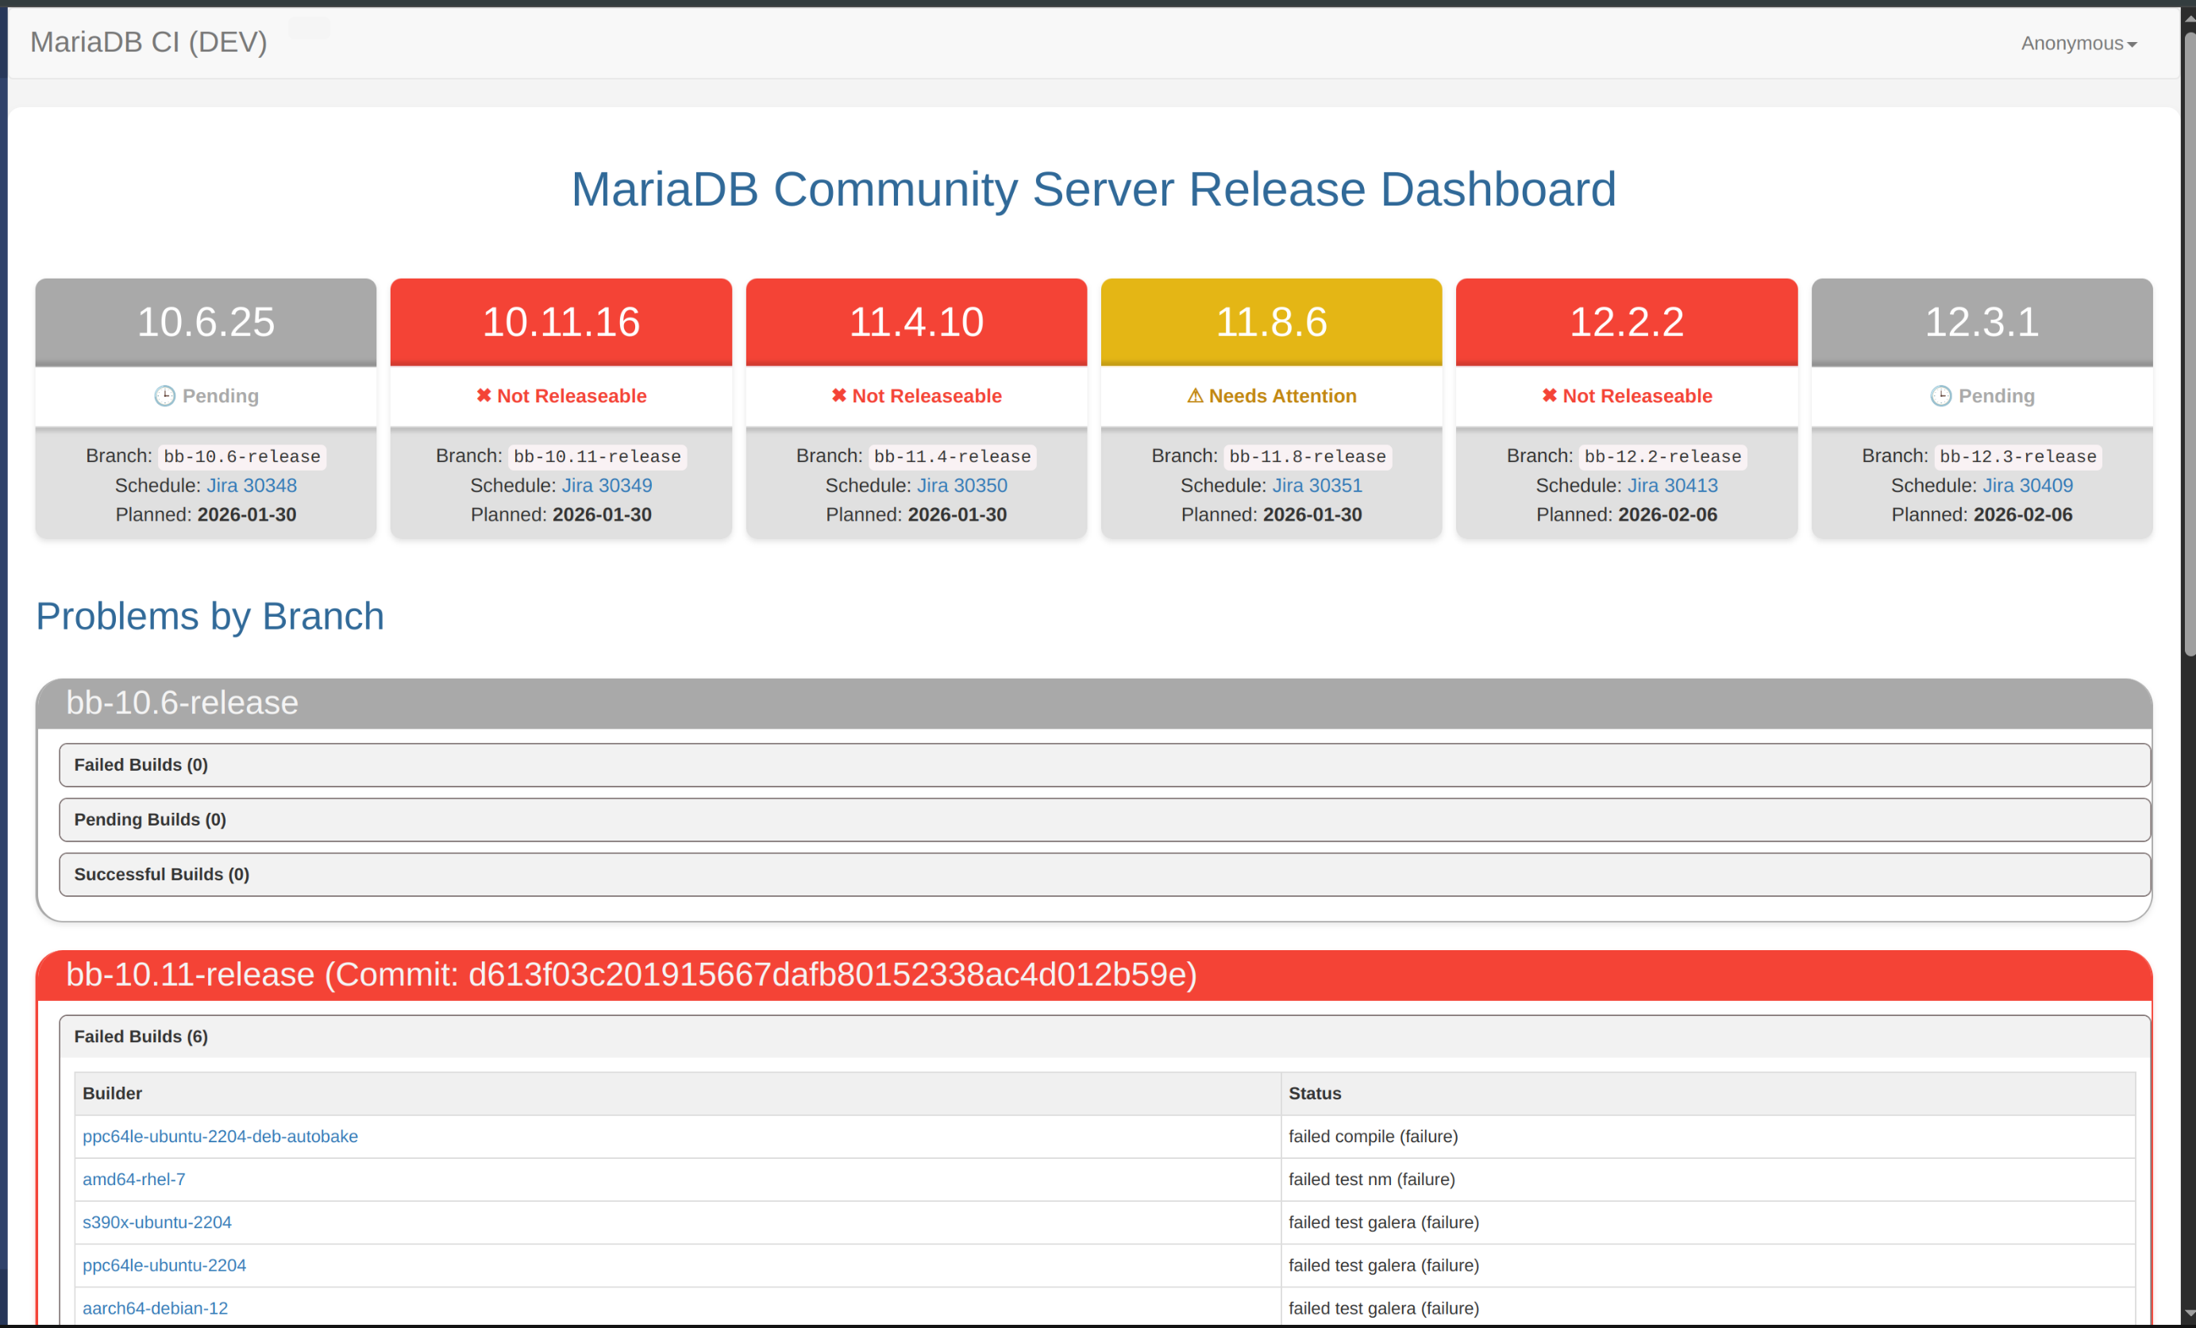Click the yellow 11.8.6 release header
Viewport: 2196px width, 1328px height.
pos(1271,321)
